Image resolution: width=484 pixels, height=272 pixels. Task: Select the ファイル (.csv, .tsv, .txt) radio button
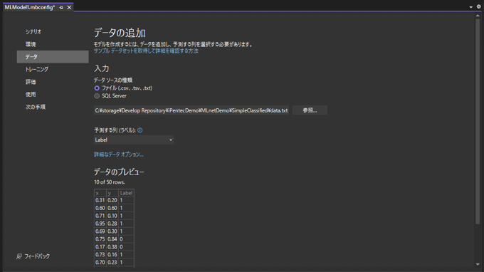(97, 88)
